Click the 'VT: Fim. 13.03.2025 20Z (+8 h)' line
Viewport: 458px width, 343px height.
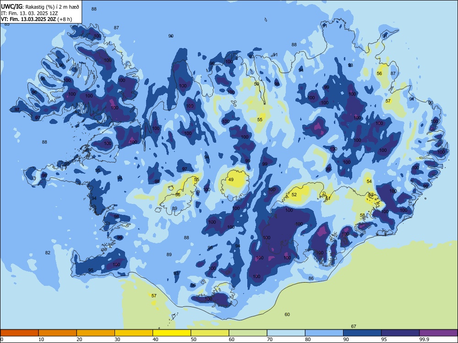click(36, 19)
